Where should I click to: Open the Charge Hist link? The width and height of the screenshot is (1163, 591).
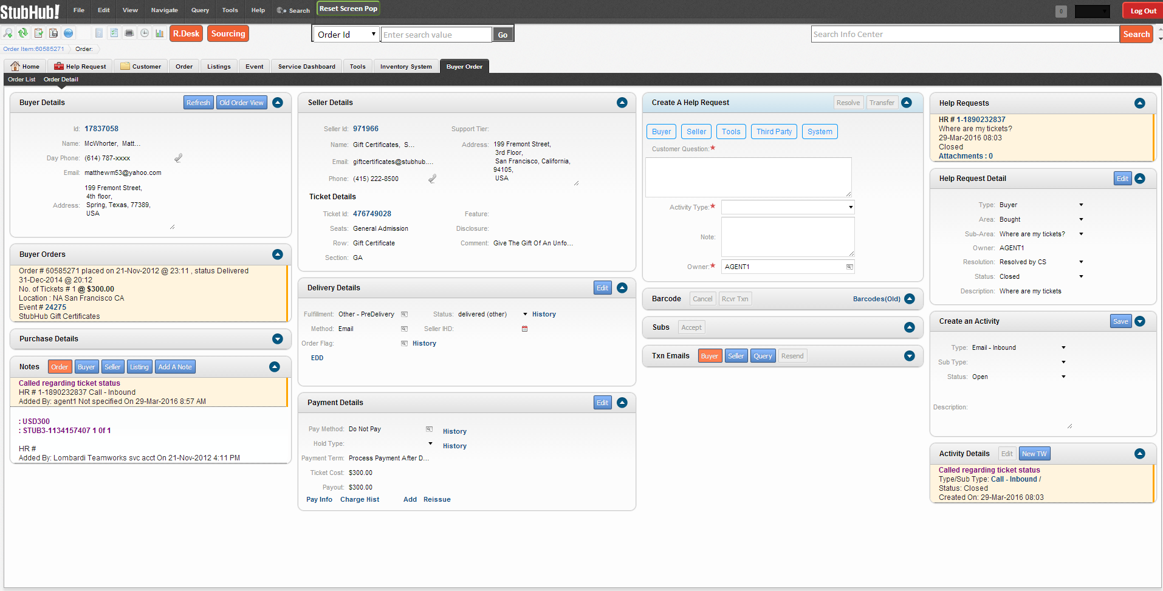click(360, 500)
